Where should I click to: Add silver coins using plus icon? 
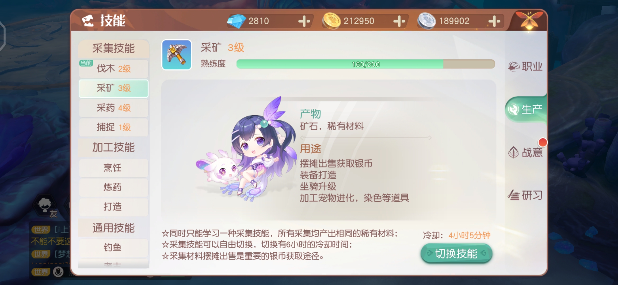click(x=494, y=21)
